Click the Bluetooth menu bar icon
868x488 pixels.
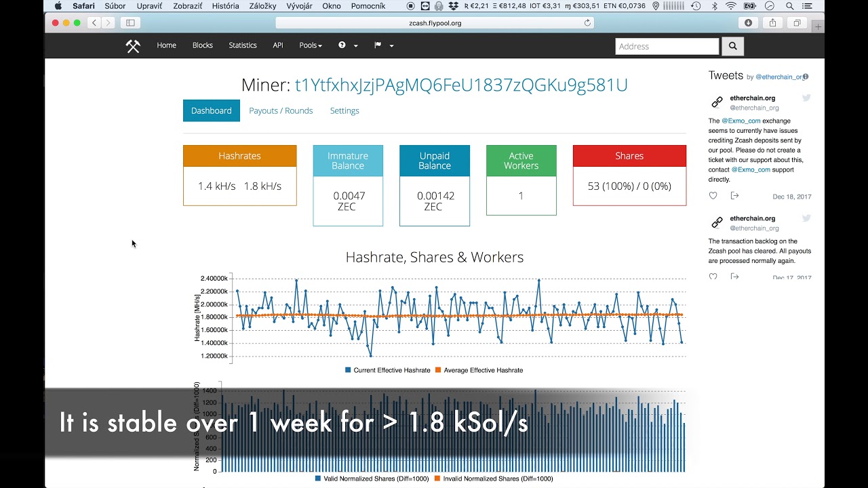pos(715,6)
